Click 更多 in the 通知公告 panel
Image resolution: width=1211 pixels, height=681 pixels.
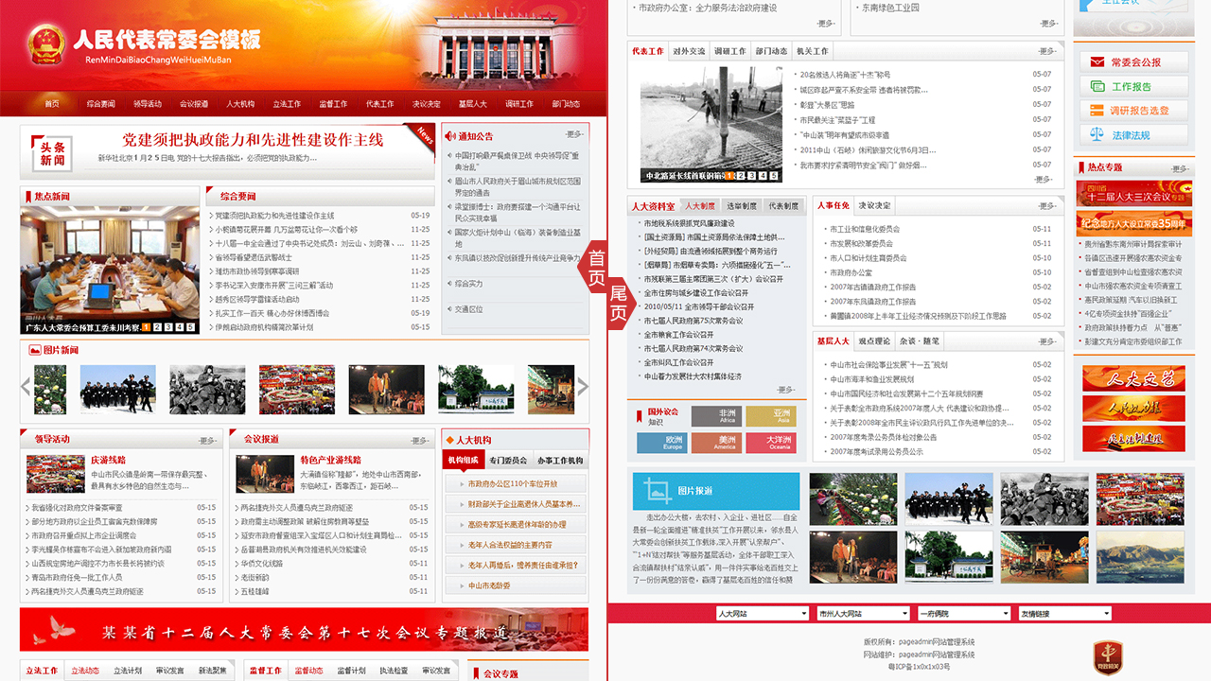574,135
